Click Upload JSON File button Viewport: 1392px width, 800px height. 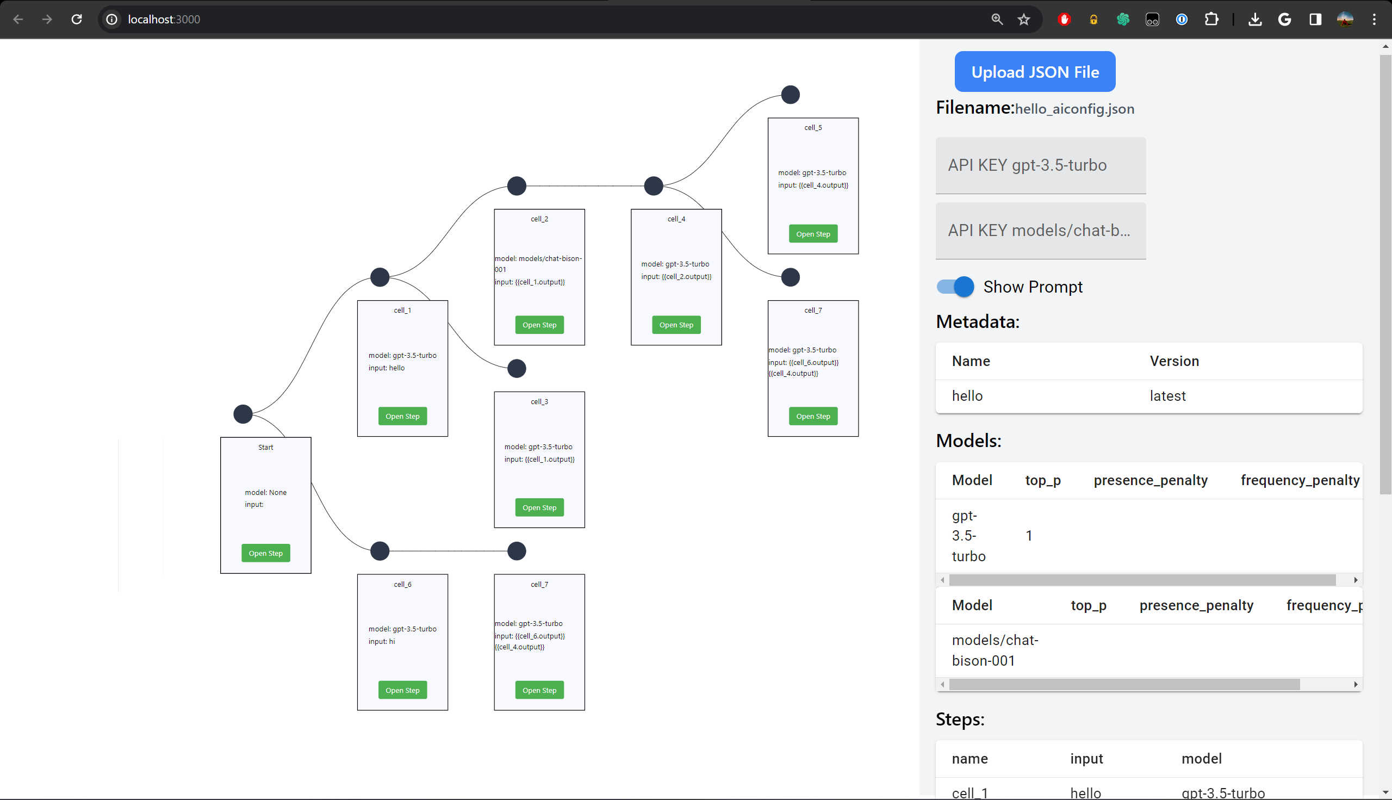tap(1034, 71)
